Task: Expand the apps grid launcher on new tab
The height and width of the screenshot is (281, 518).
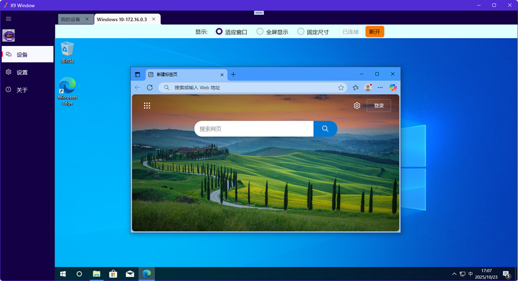Action: (147, 106)
